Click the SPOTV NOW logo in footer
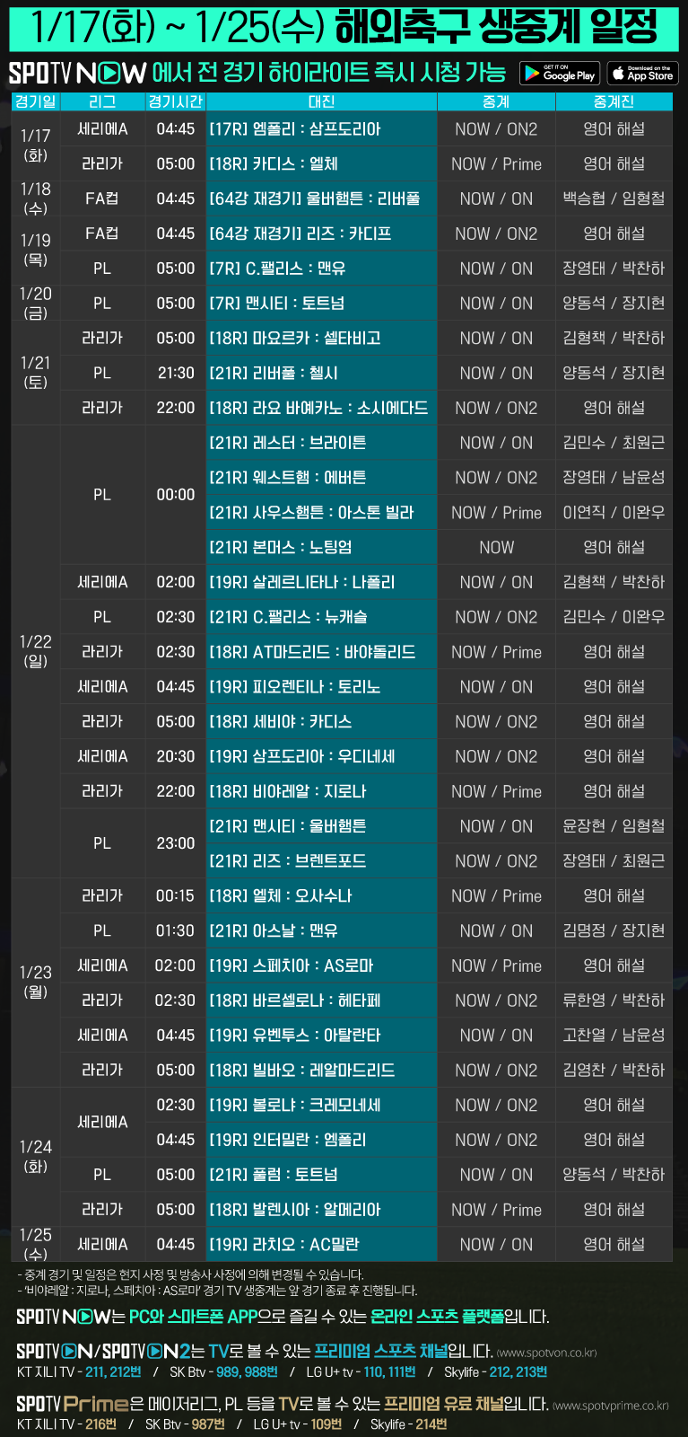Screen dimensions: 688x1437 pos(64,1317)
